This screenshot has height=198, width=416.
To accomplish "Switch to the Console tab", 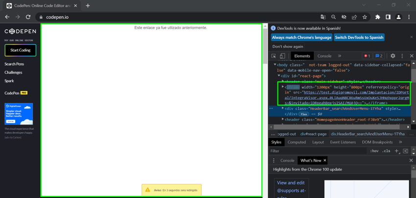I will click(324, 56).
